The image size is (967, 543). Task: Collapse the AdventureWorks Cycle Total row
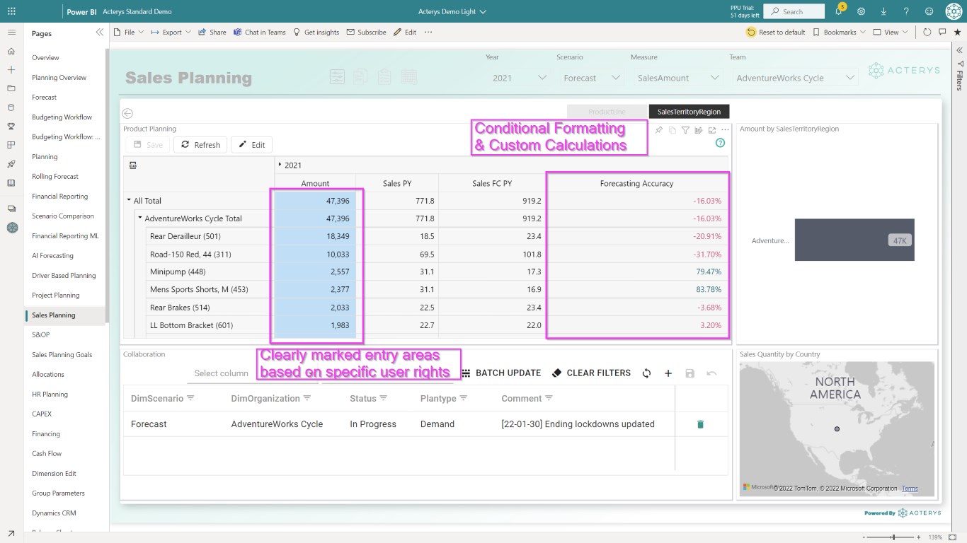click(x=140, y=218)
